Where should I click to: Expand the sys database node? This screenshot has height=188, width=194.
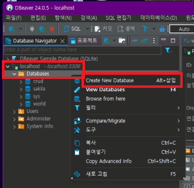click(x=21, y=97)
